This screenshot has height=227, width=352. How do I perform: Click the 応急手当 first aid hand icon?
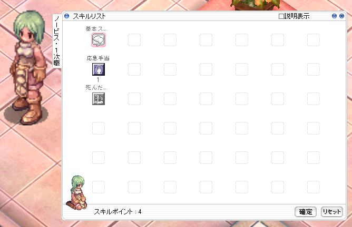(99, 69)
